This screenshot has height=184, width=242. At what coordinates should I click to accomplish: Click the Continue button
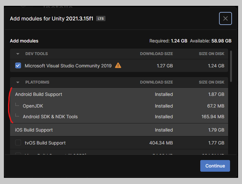point(215,166)
